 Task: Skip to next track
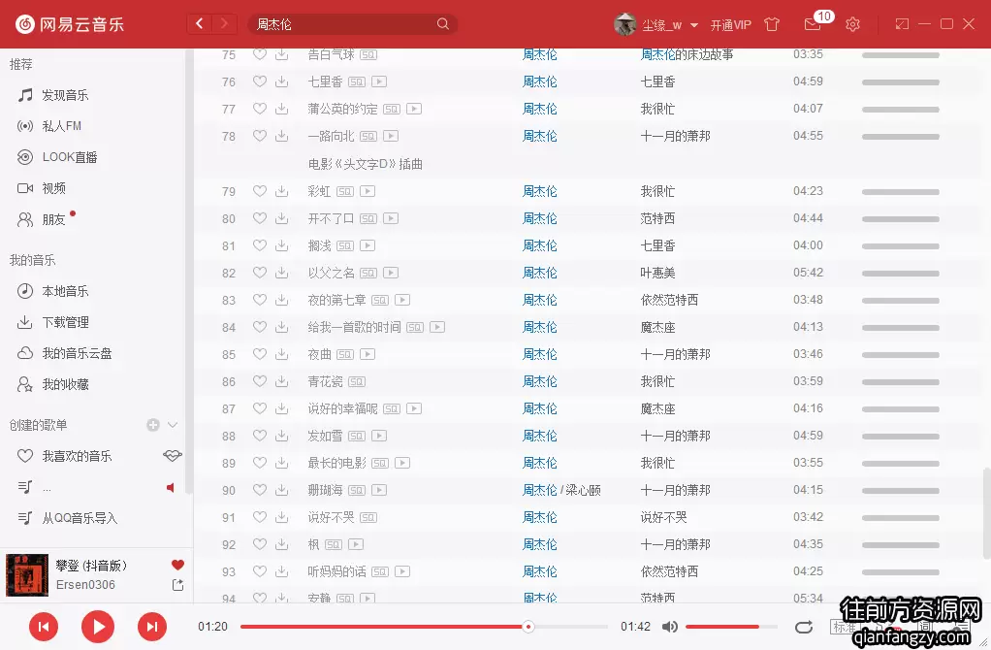coord(152,627)
